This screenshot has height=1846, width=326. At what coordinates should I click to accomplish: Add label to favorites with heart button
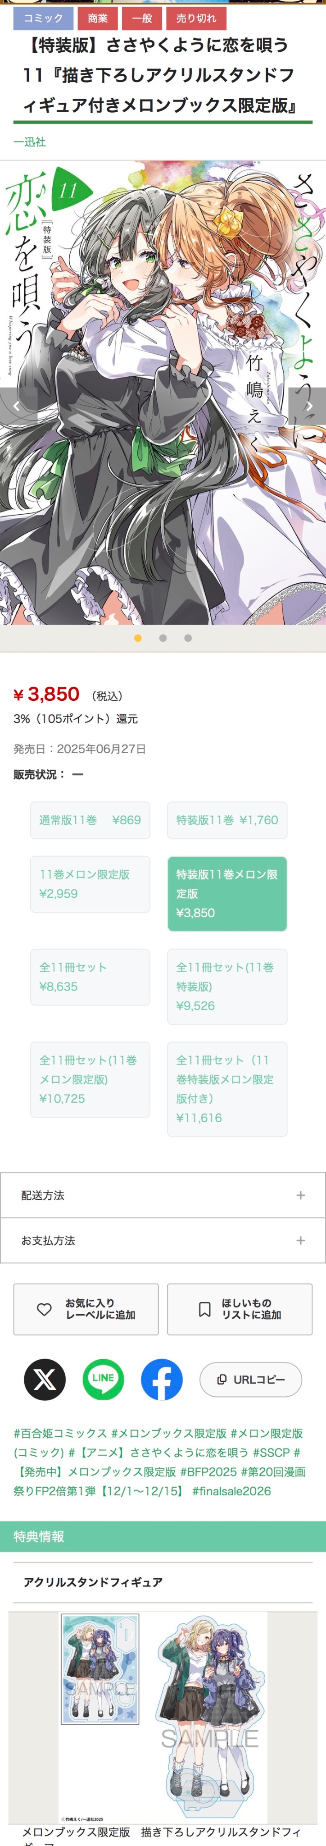click(x=86, y=1308)
